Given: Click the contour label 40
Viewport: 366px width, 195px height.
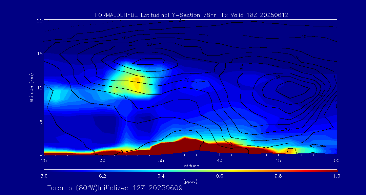Looking at the screenshot, I should pyautogui.click(x=278, y=77).
